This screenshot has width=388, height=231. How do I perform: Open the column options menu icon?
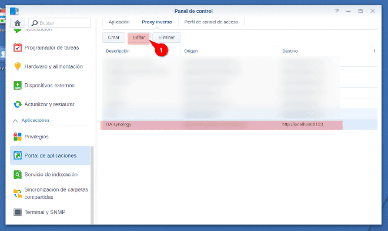pyautogui.click(x=374, y=51)
